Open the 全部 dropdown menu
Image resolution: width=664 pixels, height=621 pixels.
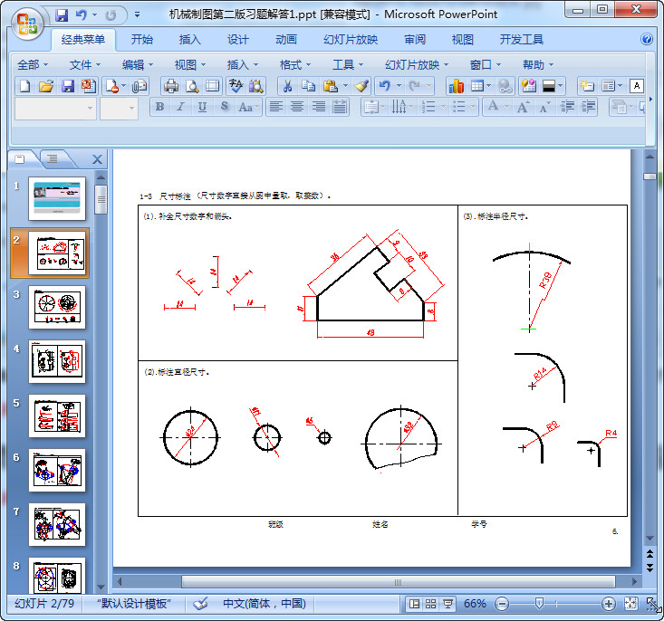tap(33, 65)
